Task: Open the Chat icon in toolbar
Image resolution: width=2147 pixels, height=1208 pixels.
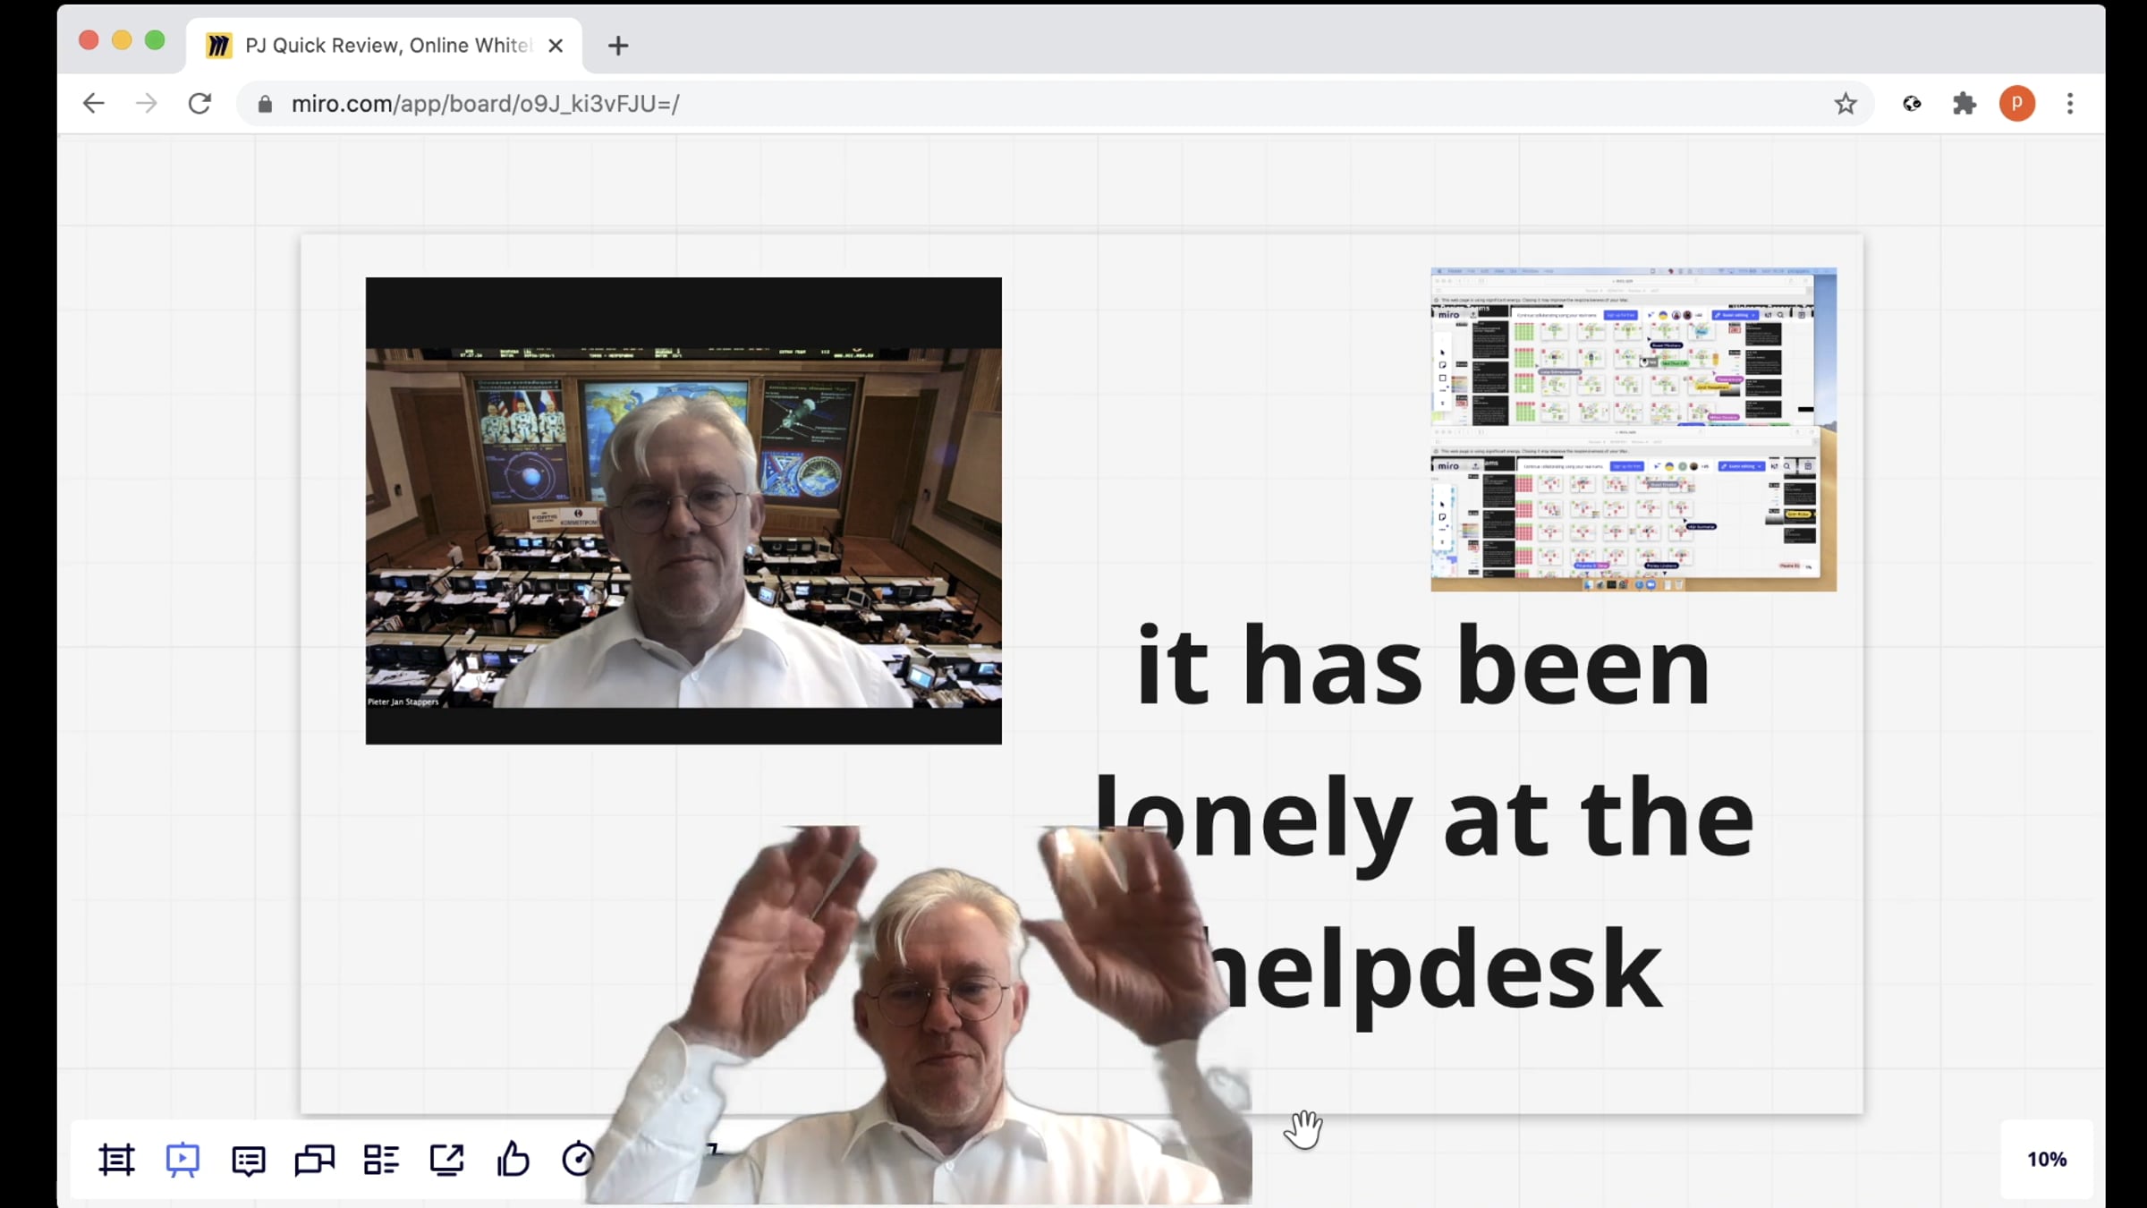Action: [314, 1160]
